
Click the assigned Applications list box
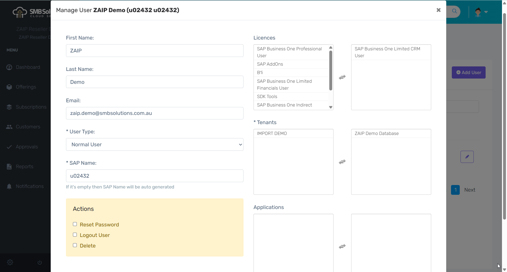point(391,243)
